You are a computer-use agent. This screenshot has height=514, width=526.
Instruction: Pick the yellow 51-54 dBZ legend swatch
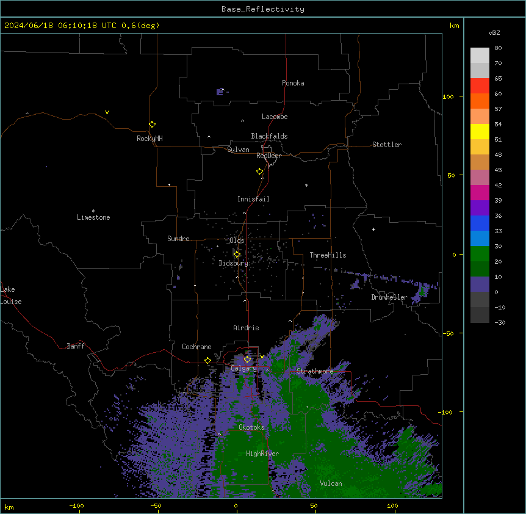tap(480, 131)
